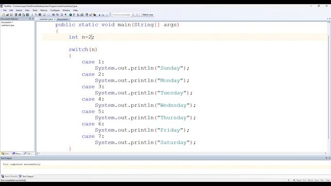The image size is (331, 186).
Task: Enable the Match case checkbox
Action: (x=141, y=15)
